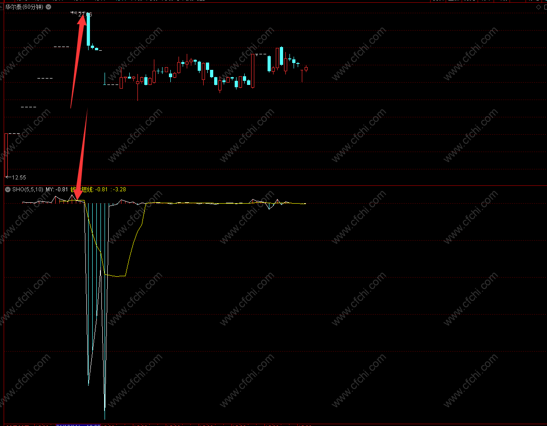Open the dropdown next to 华尔泰(60分钟)
This screenshot has width=547, height=426.
[x=48, y=7]
